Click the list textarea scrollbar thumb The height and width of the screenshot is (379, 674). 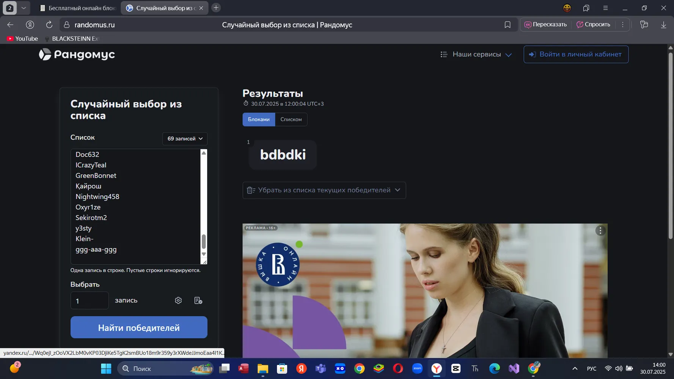(x=204, y=241)
